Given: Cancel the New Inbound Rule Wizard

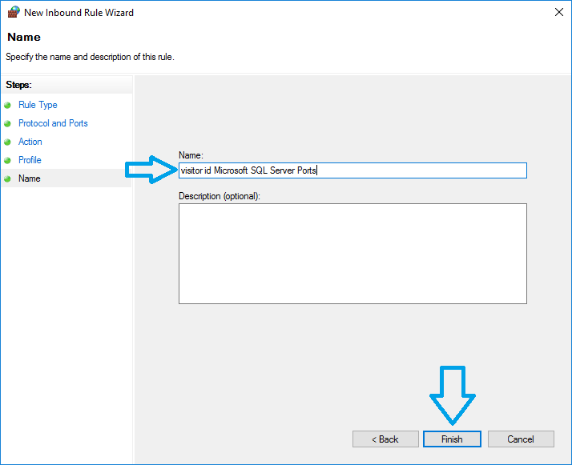Looking at the screenshot, I should point(521,439).
